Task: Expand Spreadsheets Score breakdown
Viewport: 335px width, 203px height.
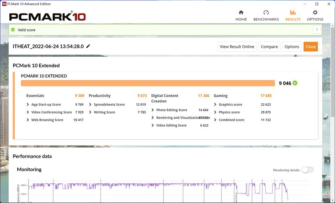Action: 90,105
